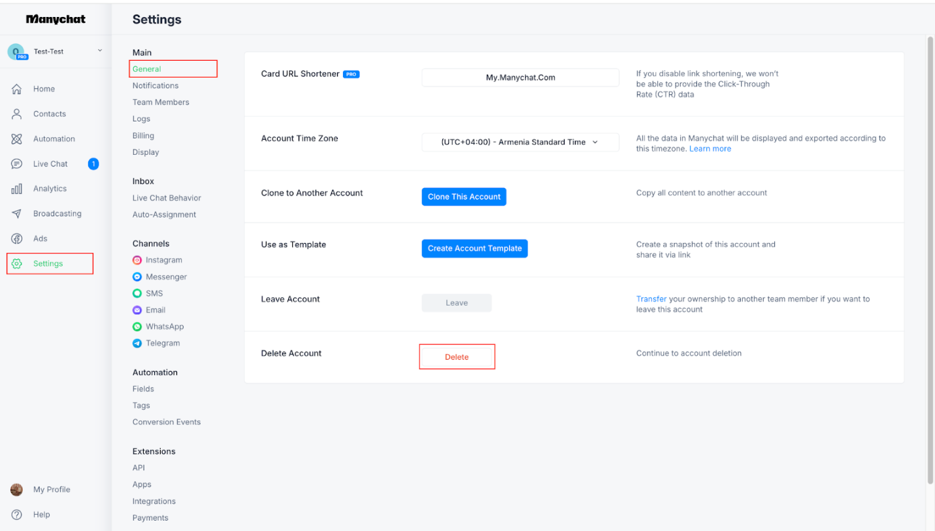
Task: Click the Home house icon in sidebar
Action: coord(17,89)
